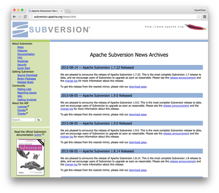This screenshot has width=219, height=193.
Task: Open the Quick Start link
Action: tap(23, 68)
